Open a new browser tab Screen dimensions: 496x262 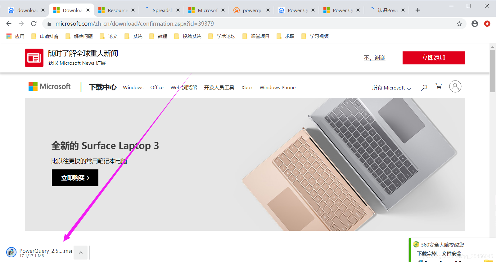[x=418, y=10]
